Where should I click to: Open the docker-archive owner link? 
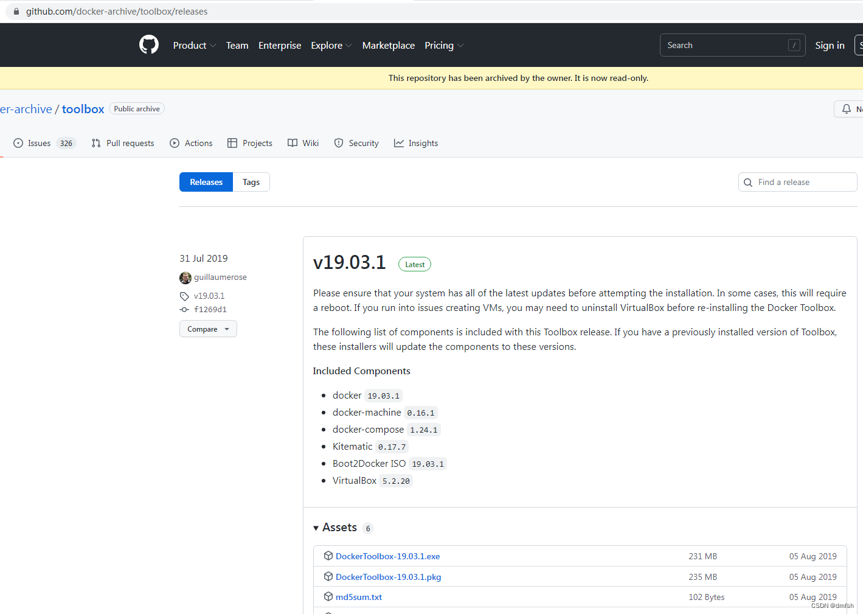tap(26, 109)
